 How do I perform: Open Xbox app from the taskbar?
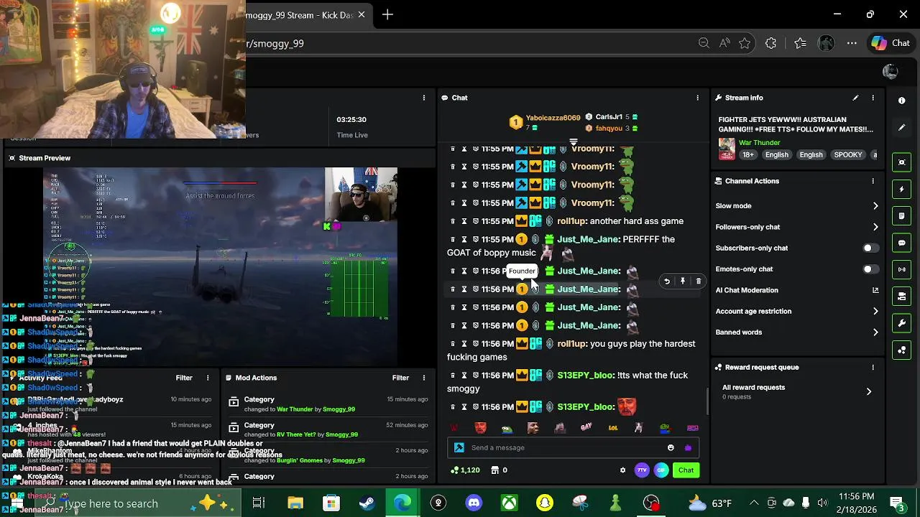(x=509, y=503)
